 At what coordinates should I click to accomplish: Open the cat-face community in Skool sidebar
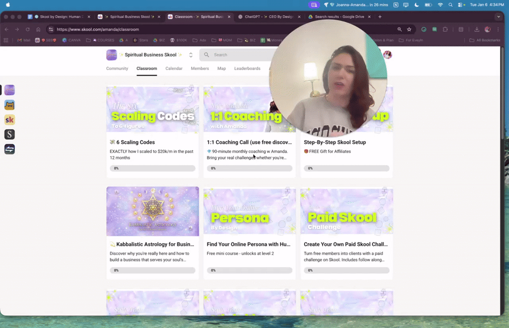pyautogui.click(x=9, y=105)
